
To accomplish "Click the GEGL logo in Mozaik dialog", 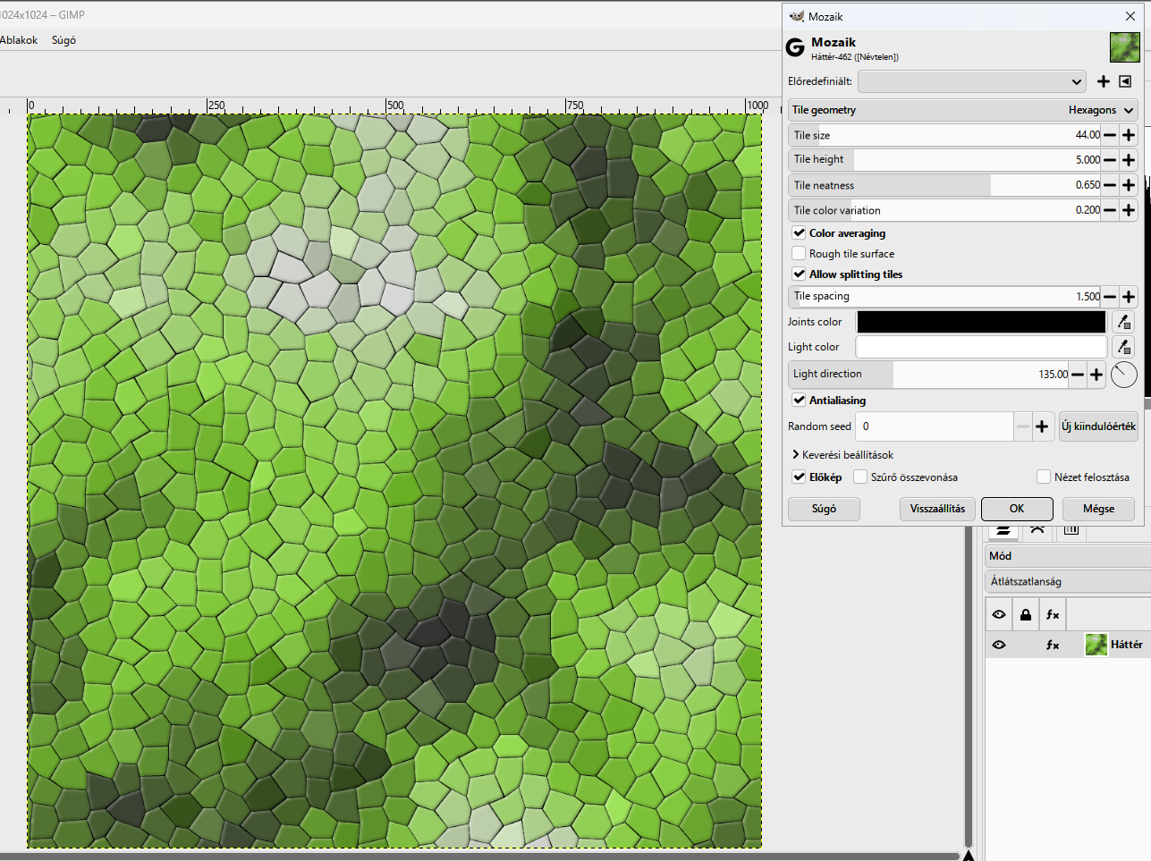I will point(795,47).
